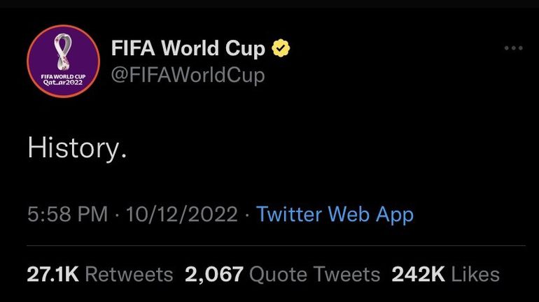Click the word "Cup" in the display name
This screenshot has height=302, width=539.
(x=246, y=49)
